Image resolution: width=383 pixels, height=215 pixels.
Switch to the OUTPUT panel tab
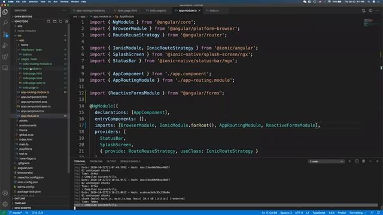(x=111, y=161)
